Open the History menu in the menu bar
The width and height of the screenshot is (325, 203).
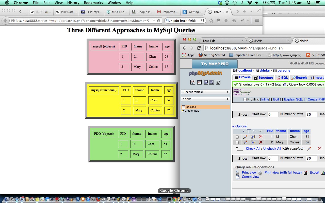(x=73, y=3)
